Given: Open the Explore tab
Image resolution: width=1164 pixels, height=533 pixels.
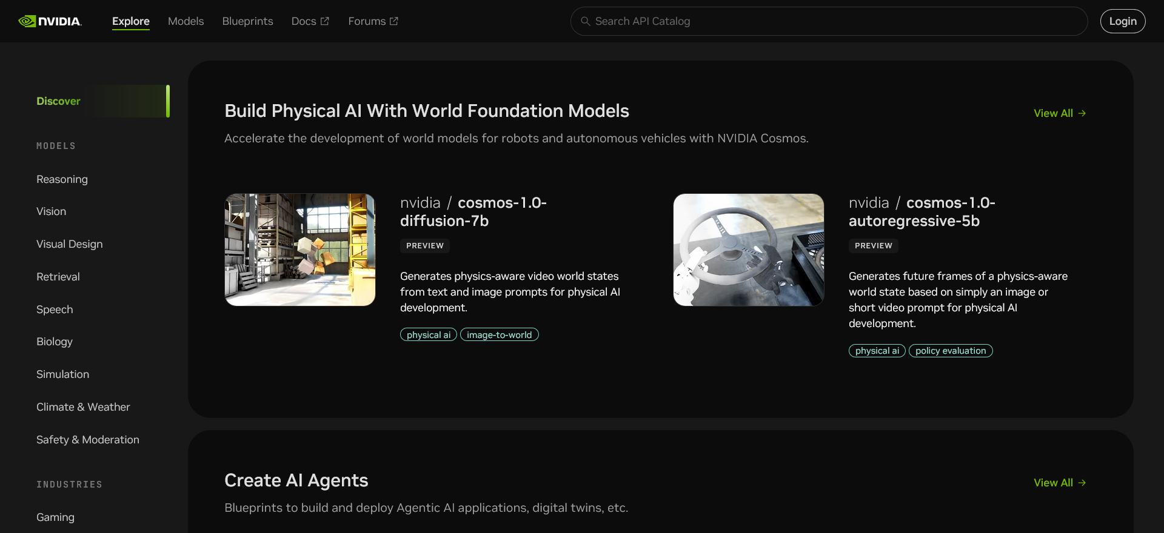Looking at the screenshot, I should [x=131, y=21].
